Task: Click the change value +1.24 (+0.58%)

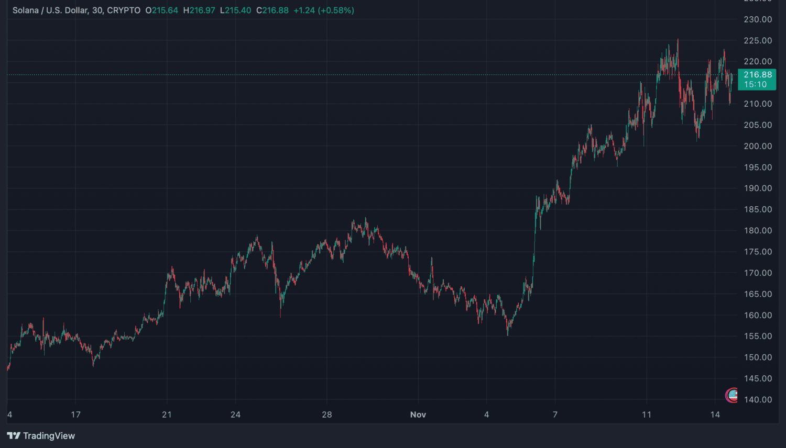Action: pos(324,10)
